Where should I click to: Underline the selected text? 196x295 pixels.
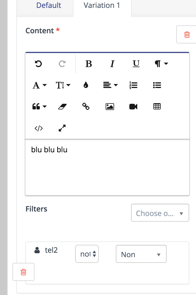click(x=136, y=64)
